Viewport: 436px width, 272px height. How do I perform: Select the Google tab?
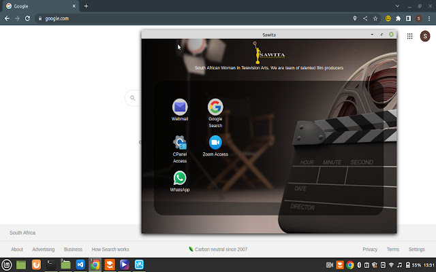pos(41,6)
